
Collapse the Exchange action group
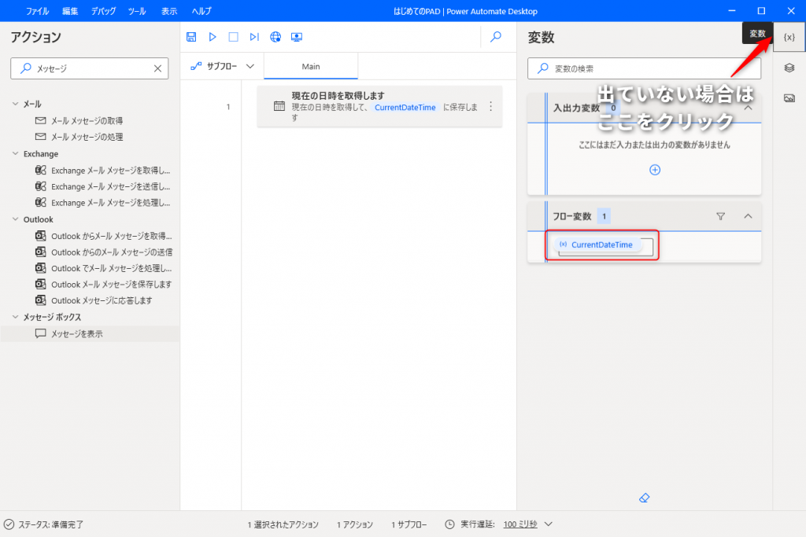point(15,153)
